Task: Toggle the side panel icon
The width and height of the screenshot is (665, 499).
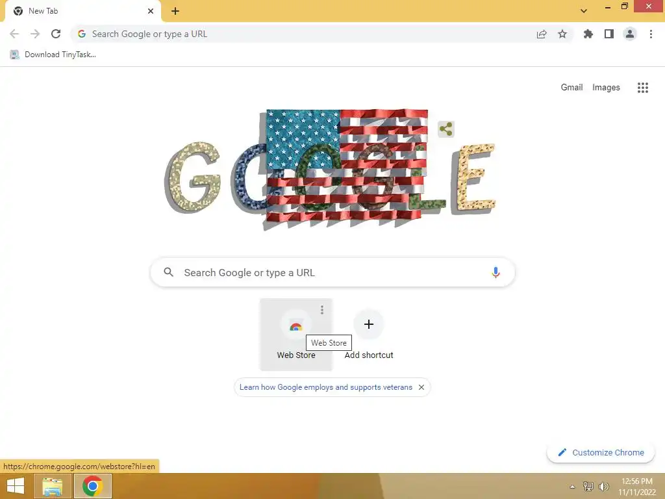Action: click(609, 34)
